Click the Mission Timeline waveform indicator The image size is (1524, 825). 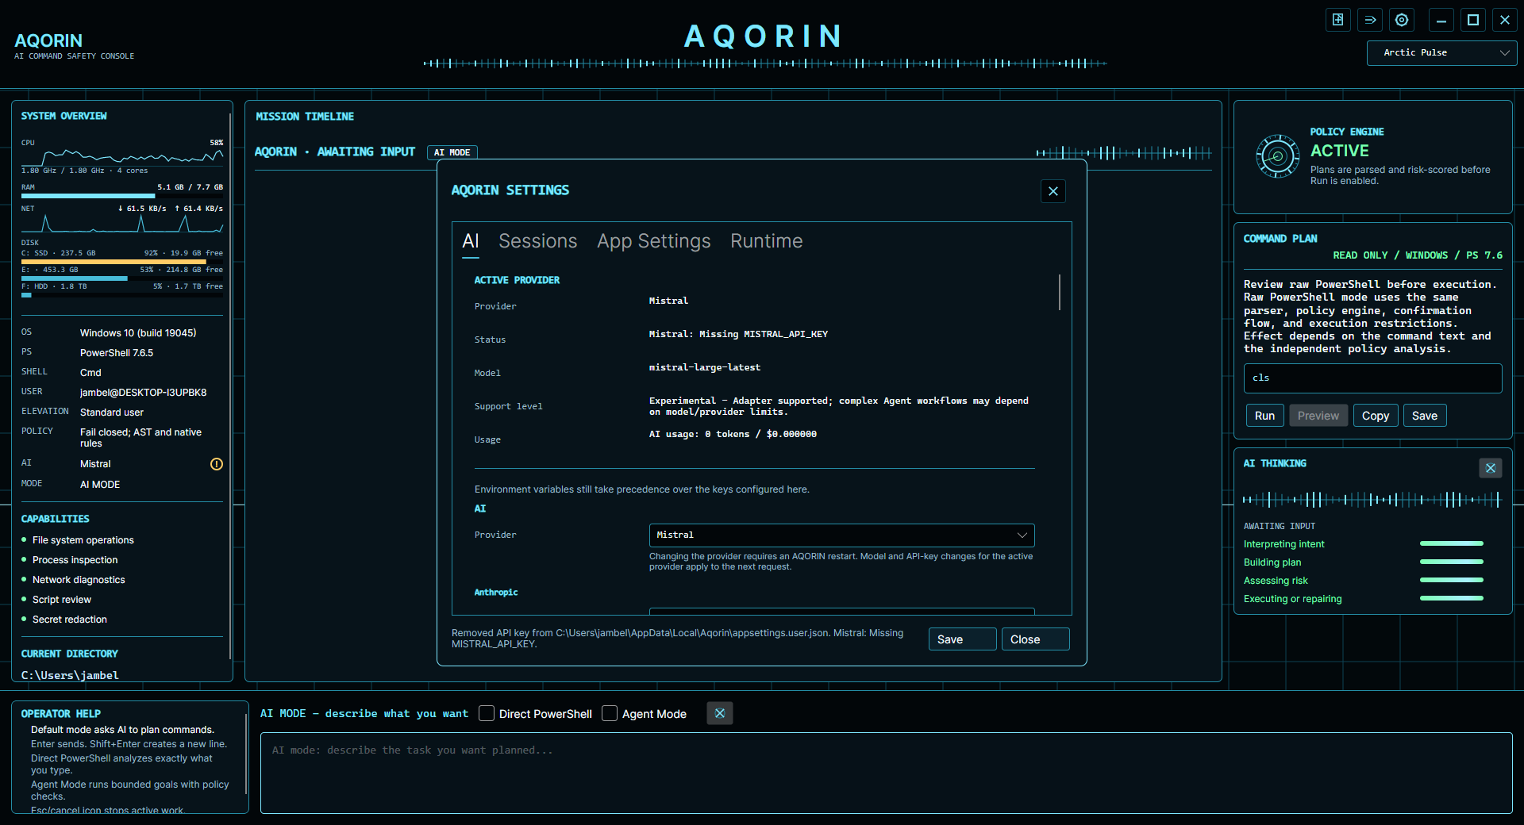point(1124,153)
